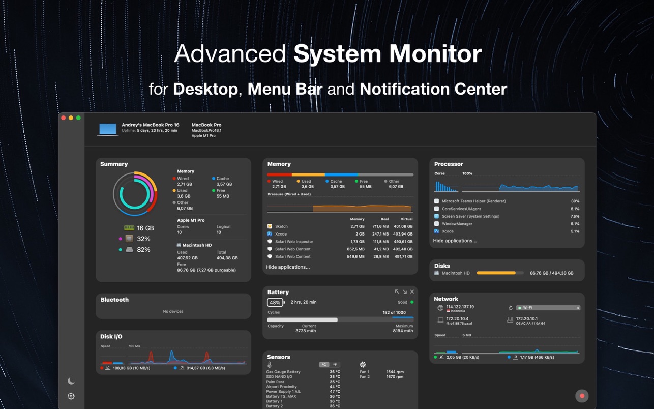The height and width of the screenshot is (409, 654).
Task: Click the disk drive icon beside 82%
Action: click(129, 250)
